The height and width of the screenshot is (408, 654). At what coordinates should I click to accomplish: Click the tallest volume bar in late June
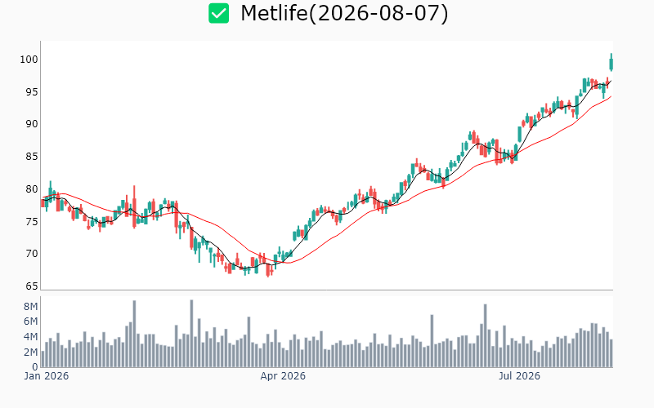(485, 335)
